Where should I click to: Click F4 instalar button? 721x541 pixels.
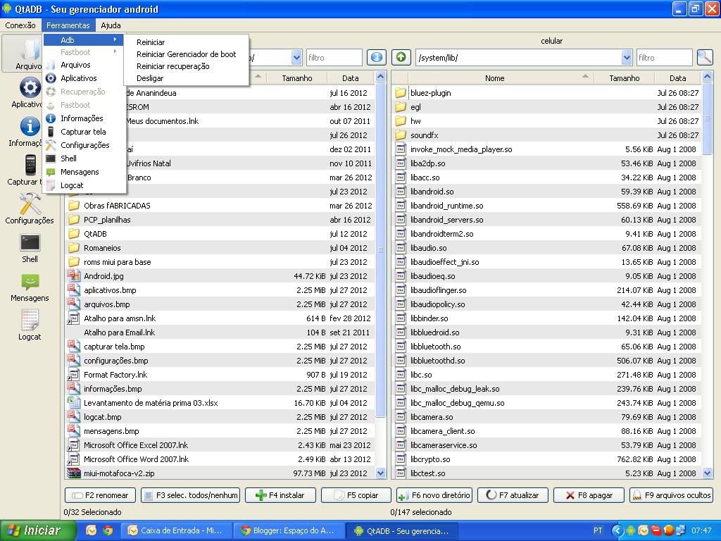[x=280, y=495]
